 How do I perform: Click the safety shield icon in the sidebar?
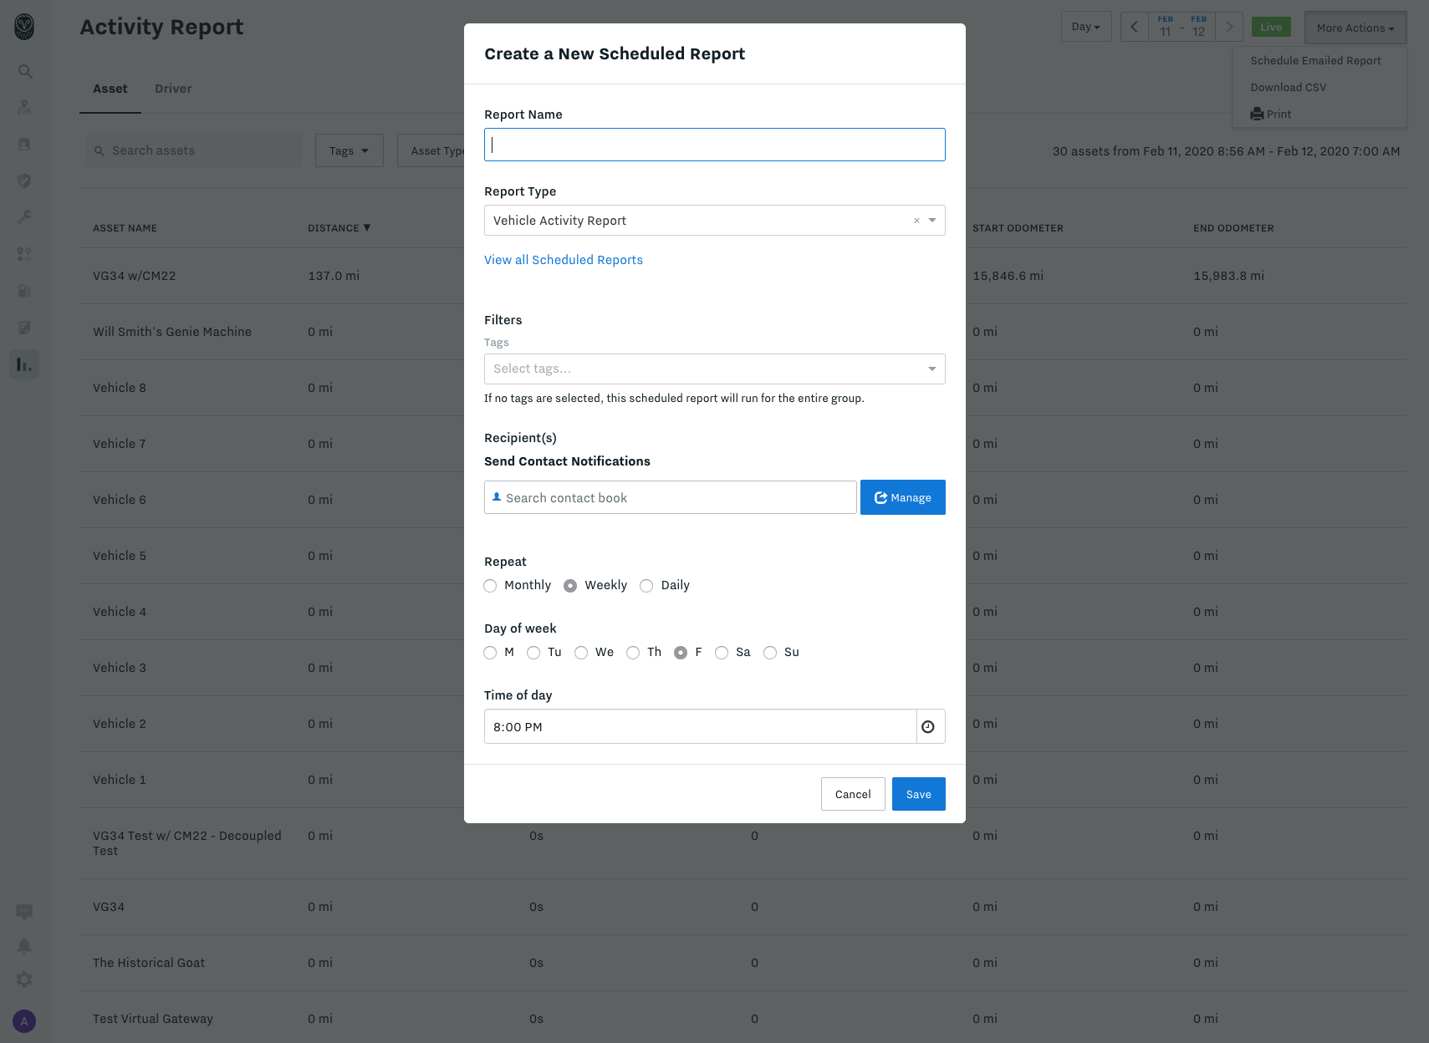(24, 180)
